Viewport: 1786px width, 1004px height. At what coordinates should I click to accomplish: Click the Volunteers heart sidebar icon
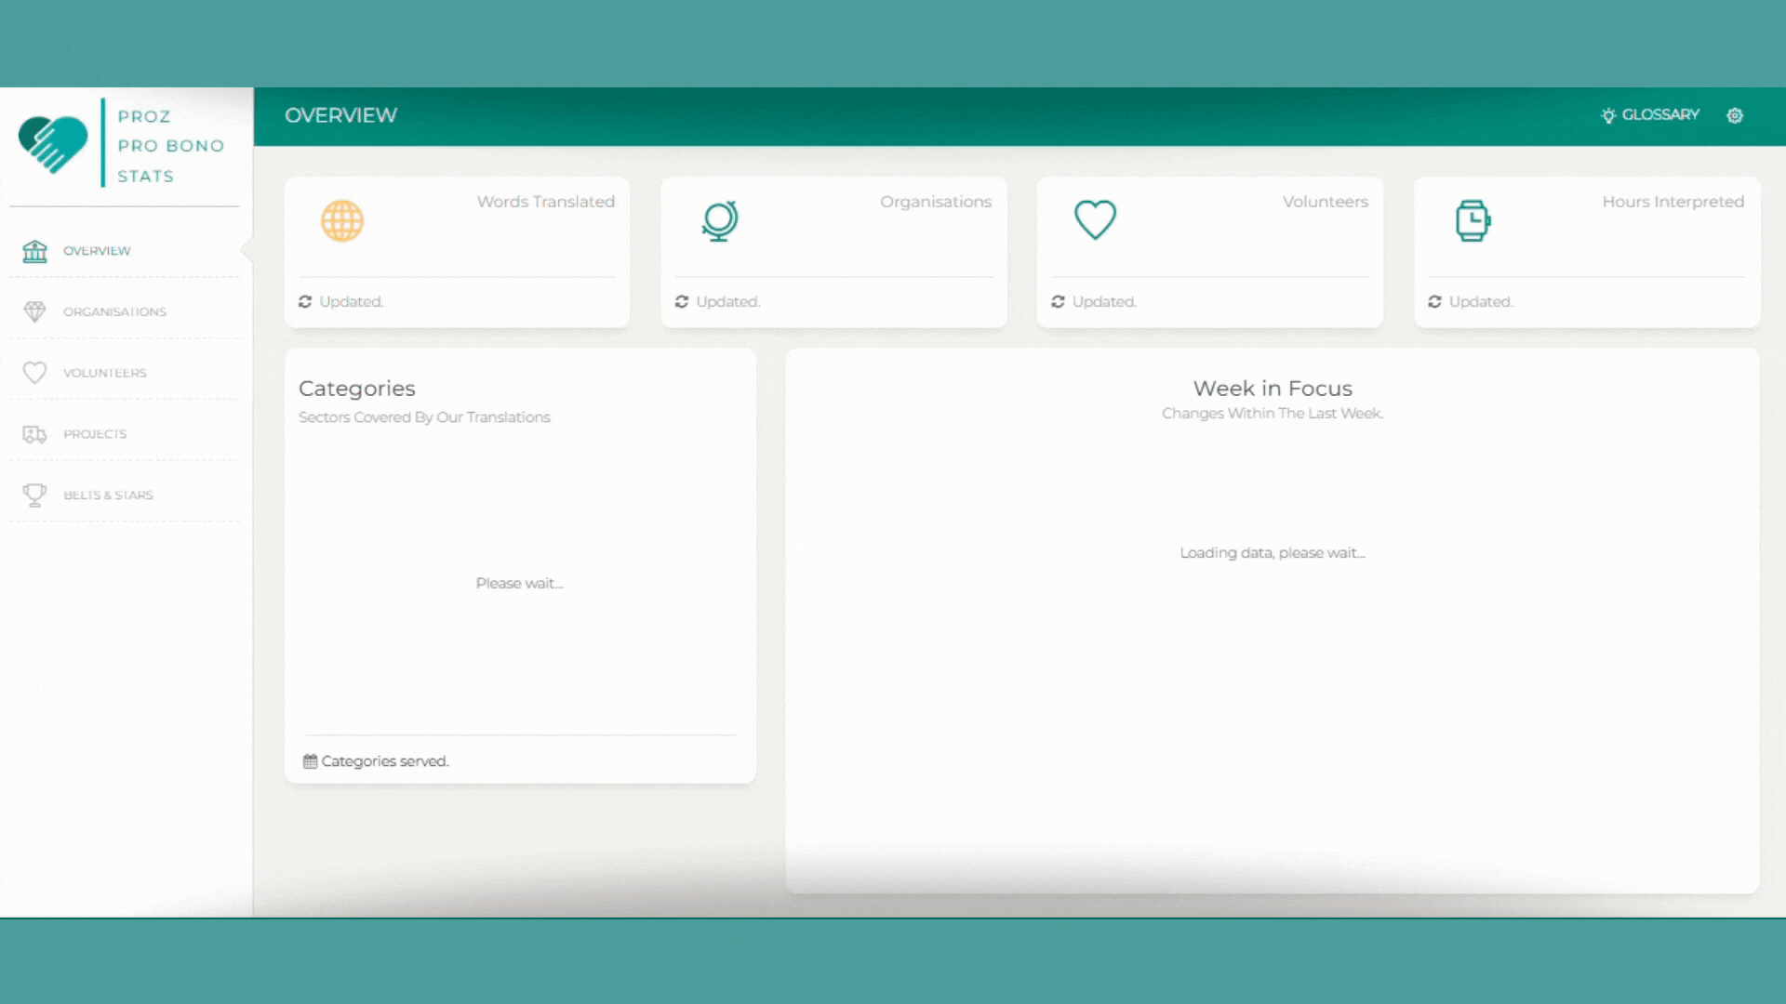pos(34,373)
